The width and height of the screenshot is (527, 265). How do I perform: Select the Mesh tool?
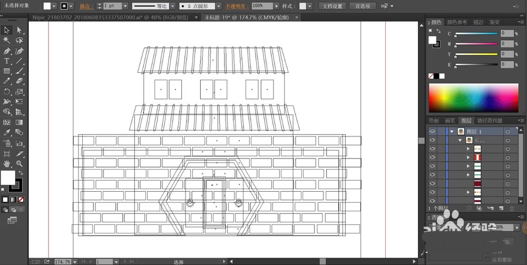tap(7, 122)
